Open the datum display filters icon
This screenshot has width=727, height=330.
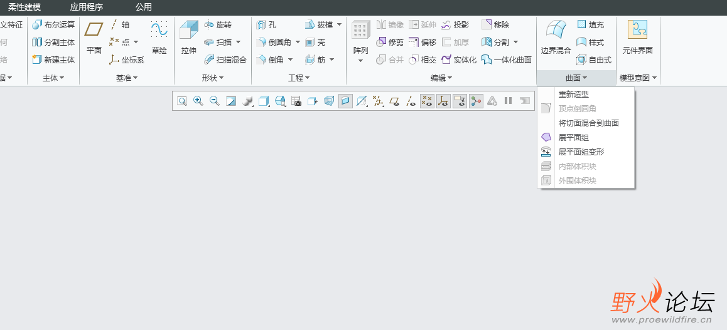coord(379,101)
